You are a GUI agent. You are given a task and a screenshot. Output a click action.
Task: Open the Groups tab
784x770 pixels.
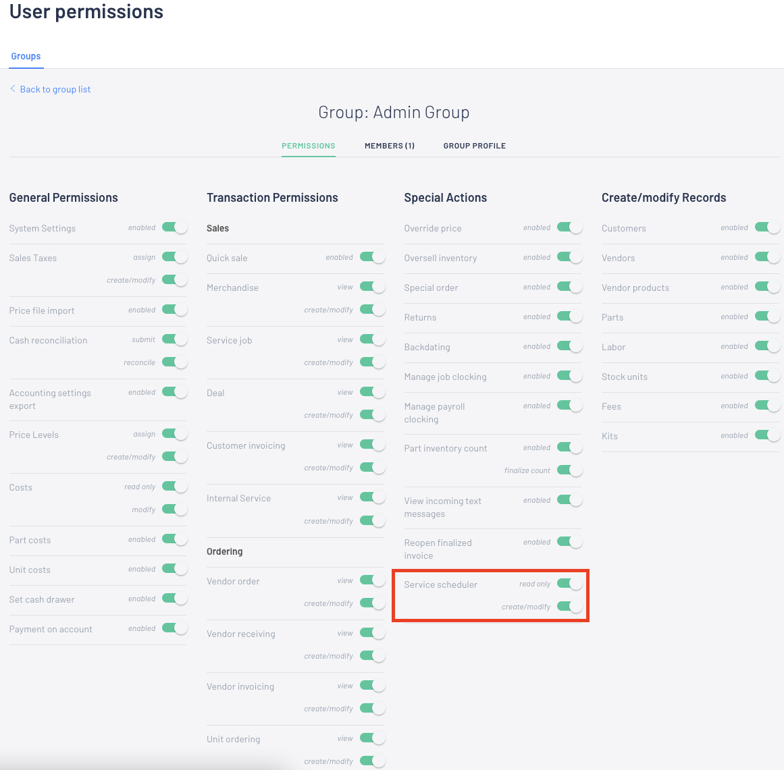pyautogui.click(x=26, y=56)
